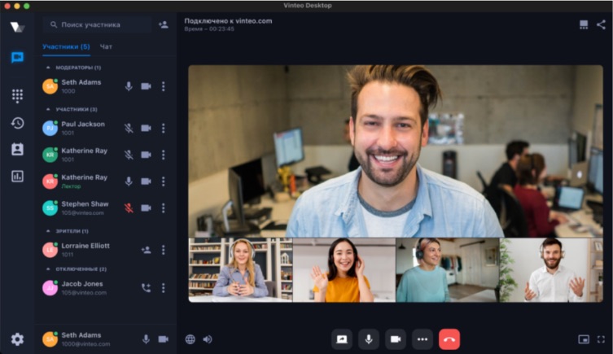The height and width of the screenshot is (354, 613).
Task: Toggle microphone of Katherine Ray lecturer
Action: click(129, 181)
